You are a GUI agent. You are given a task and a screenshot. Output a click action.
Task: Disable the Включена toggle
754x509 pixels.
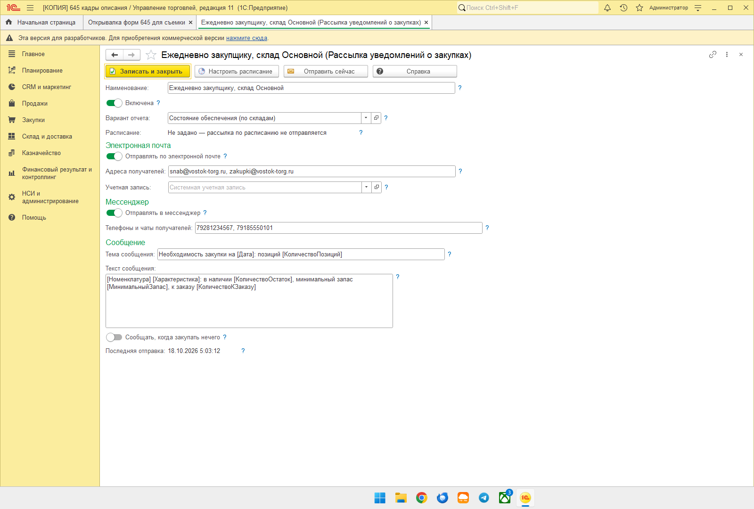[x=114, y=103]
